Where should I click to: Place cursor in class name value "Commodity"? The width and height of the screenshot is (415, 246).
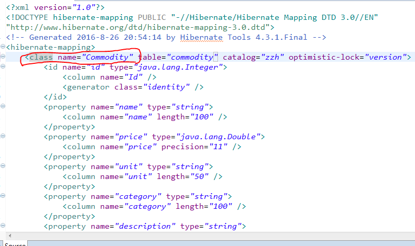pyautogui.click(x=107, y=58)
